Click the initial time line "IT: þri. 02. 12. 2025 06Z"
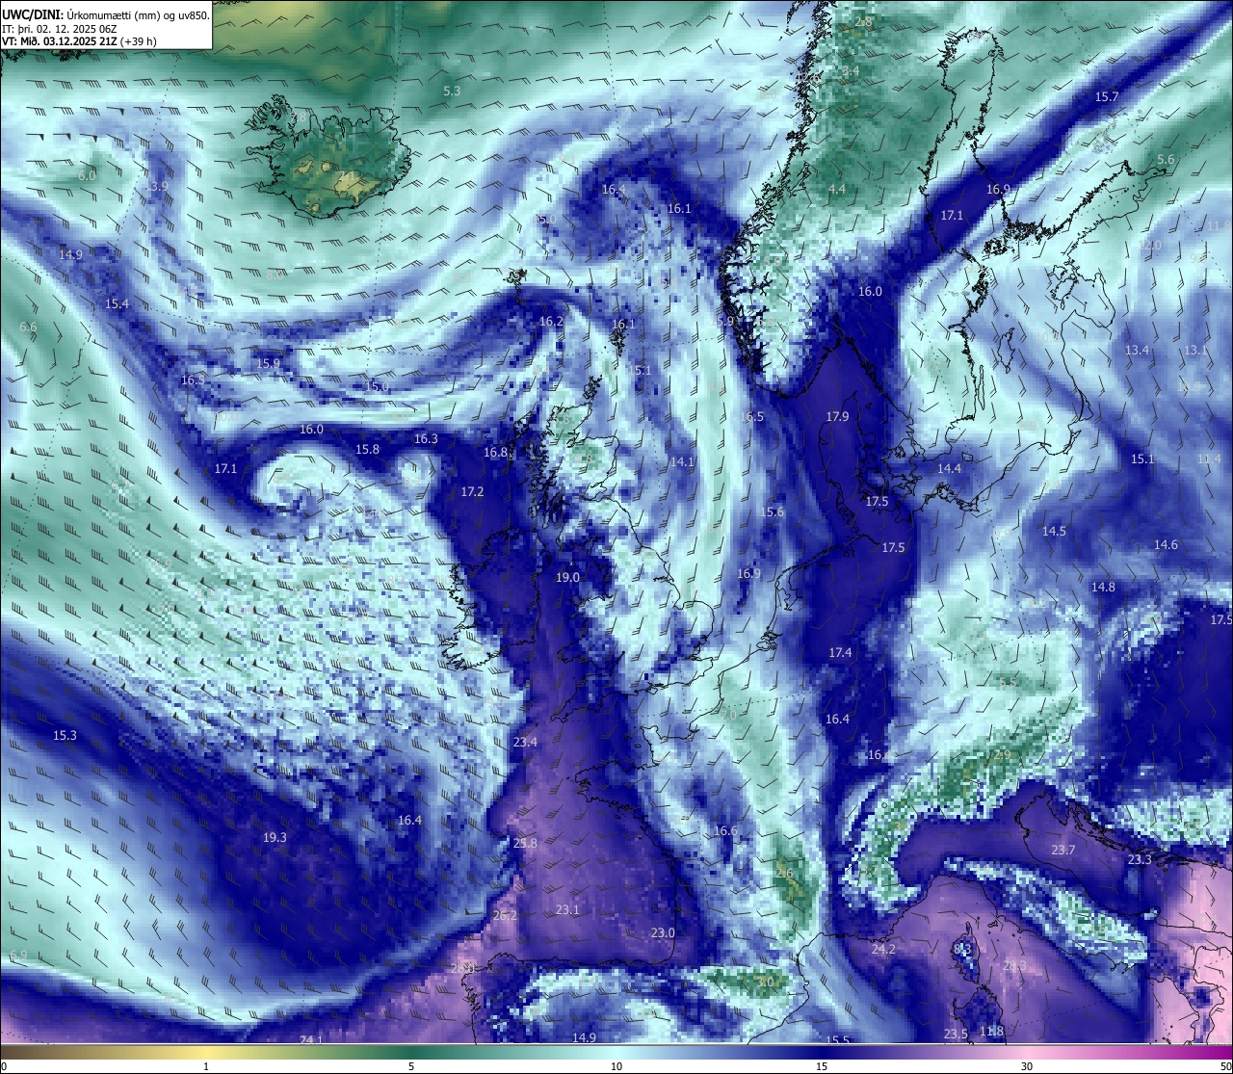The height and width of the screenshot is (1074, 1233). [x=60, y=29]
